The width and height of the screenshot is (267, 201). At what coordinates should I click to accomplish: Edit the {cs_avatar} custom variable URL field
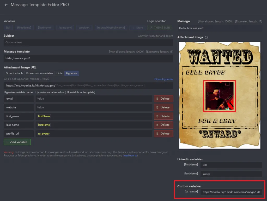coord(231,192)
